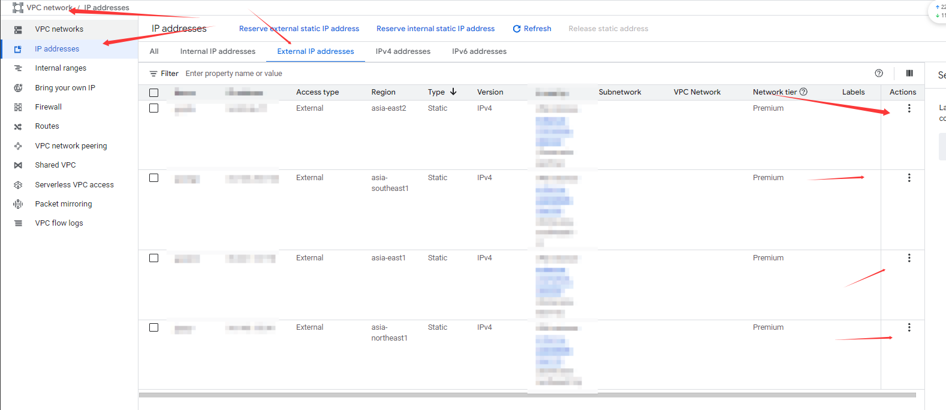Click the asia-east2 region cell

click(x=388, y=108)
